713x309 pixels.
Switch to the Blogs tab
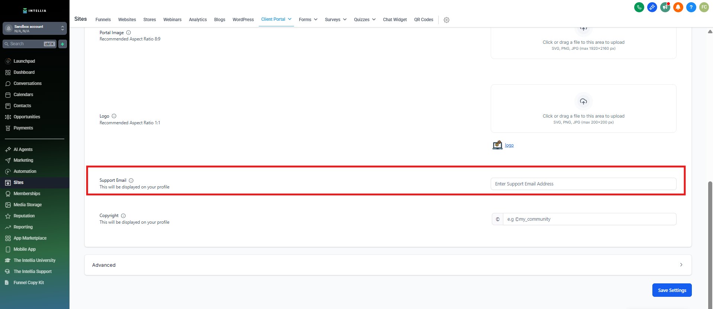tap(220, 20)
